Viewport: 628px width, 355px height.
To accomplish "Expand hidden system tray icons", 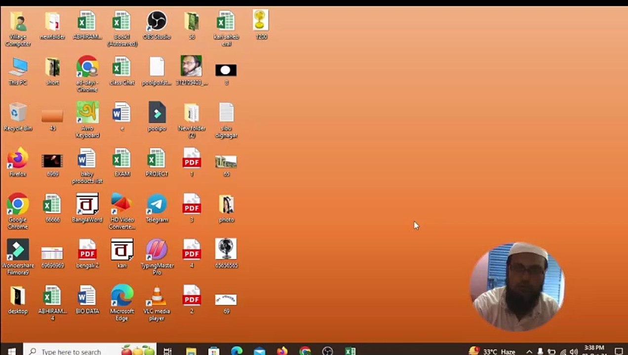I will pos(529,352).
